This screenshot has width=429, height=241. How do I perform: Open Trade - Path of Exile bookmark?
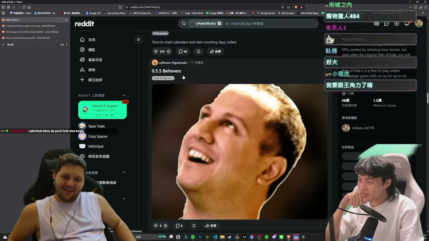click(x=192, y=13)
